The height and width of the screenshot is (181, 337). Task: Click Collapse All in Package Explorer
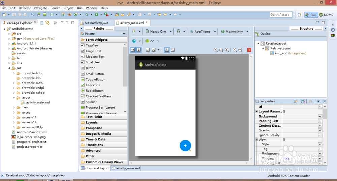42,23
